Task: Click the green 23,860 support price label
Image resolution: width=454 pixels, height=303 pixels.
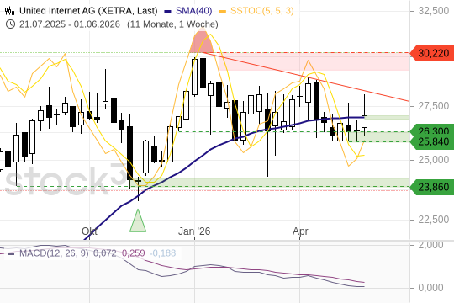Action: pyautogui.click(x=432, y=187)
